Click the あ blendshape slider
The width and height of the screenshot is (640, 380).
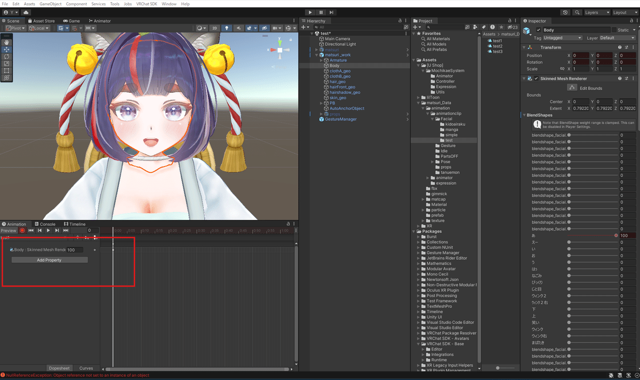(592, 235)
